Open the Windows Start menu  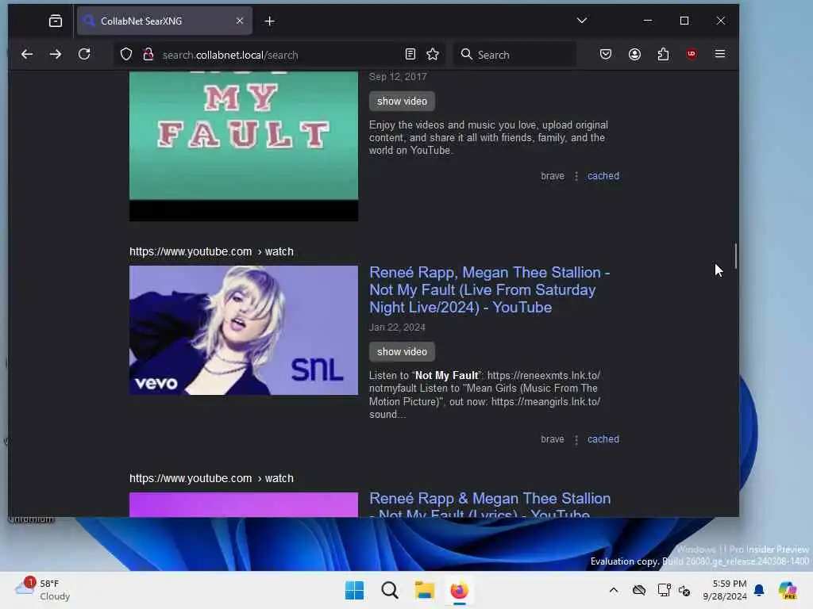(355, 590)
